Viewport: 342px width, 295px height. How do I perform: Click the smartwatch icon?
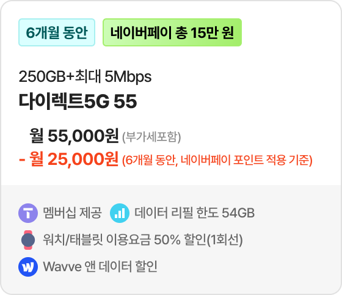point(28,240)
